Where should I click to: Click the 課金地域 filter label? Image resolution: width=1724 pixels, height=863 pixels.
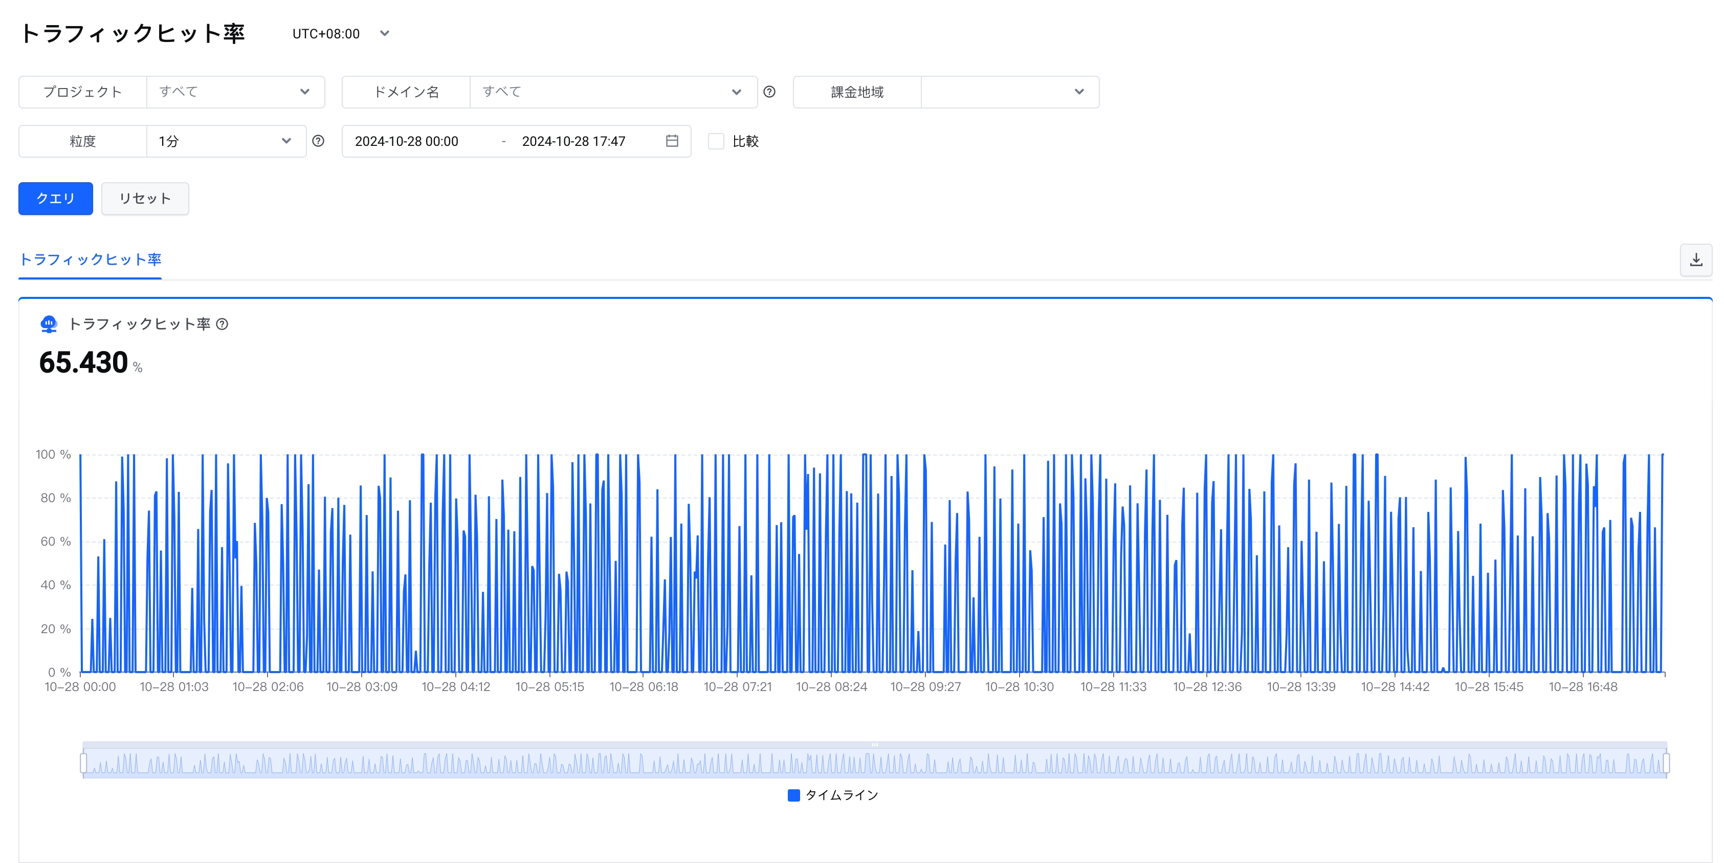click(x=857, y=92)
